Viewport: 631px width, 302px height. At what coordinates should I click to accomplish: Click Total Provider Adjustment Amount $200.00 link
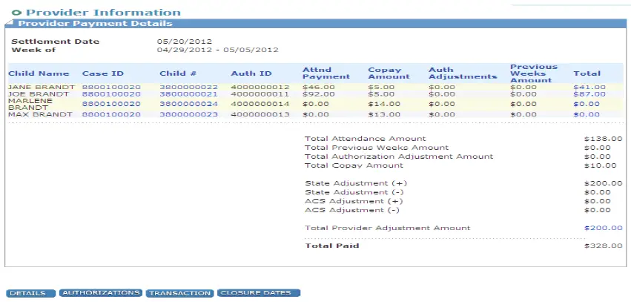604,228
